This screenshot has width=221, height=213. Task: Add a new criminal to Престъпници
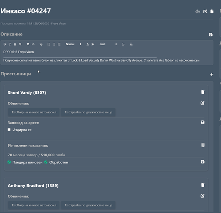tap(212, 74)
